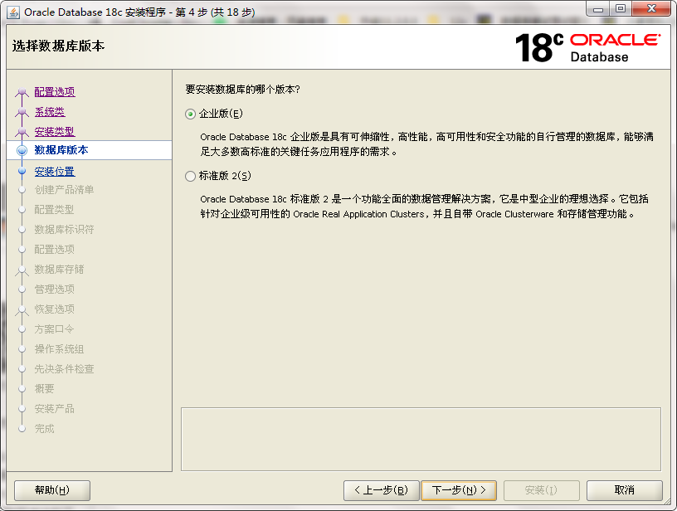The image size is (677, 511).
Task: Go back to 系统类 step
Action: 50,112
